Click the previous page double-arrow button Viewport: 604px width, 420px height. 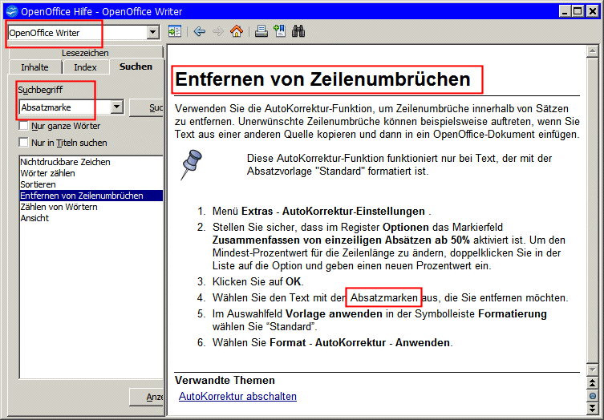[592, 382]
